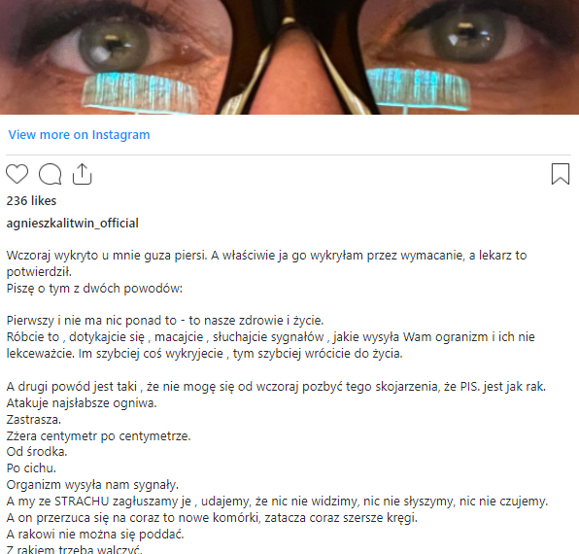579x554 pixels.
Task: Like the post with the heart icon
Action: [17, 174]
